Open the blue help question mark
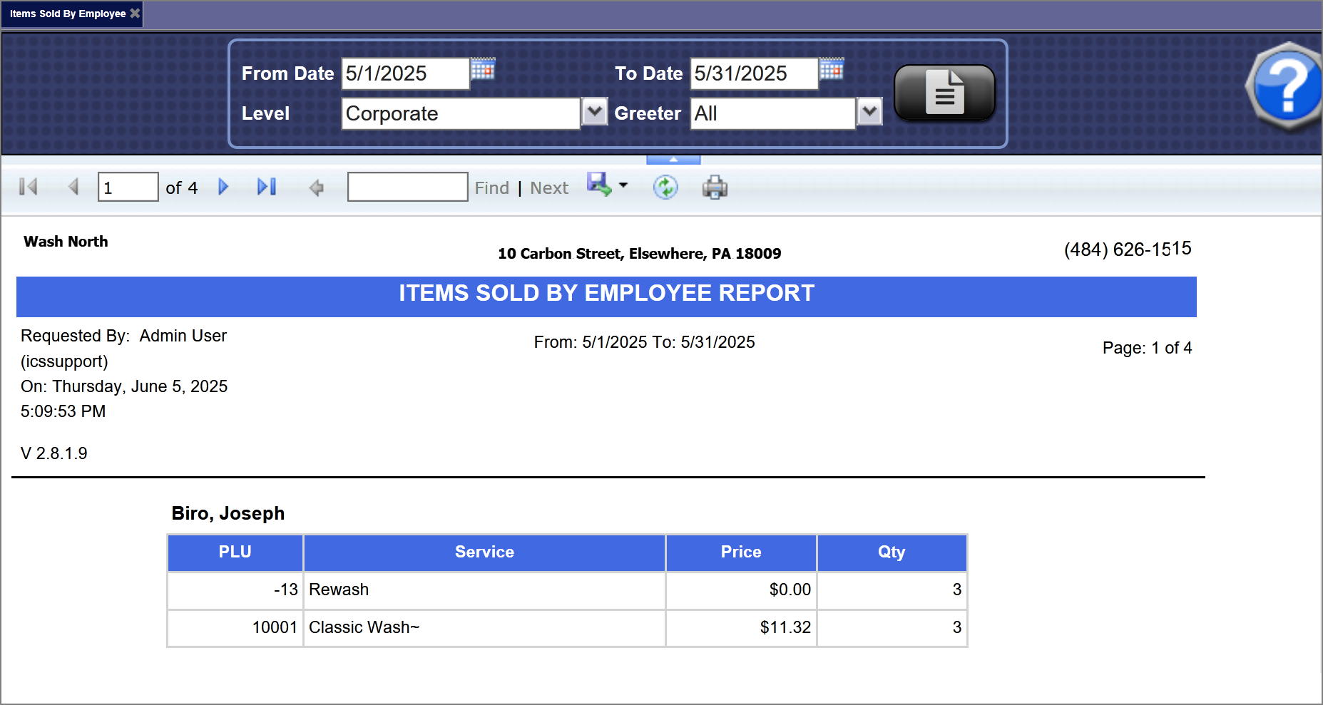Image resolution: width=1323 pixels, height=705 pixels. pyautogui.click(x=1287, y=87)
